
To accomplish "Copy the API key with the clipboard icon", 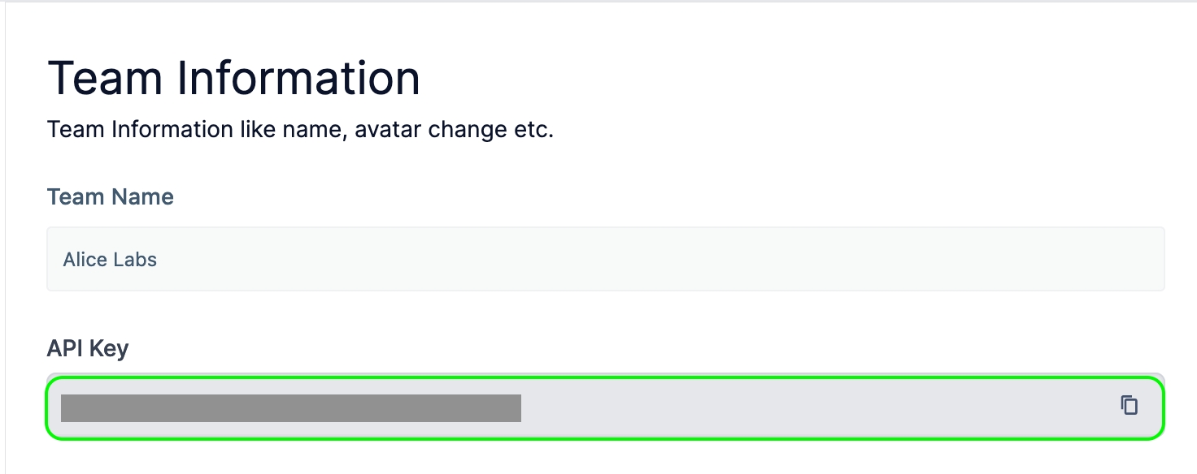I will point(1129,405).
